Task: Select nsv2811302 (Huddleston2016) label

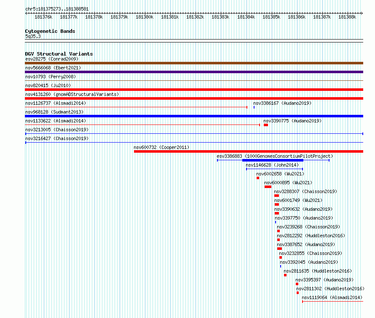Action: pos(330,289)
